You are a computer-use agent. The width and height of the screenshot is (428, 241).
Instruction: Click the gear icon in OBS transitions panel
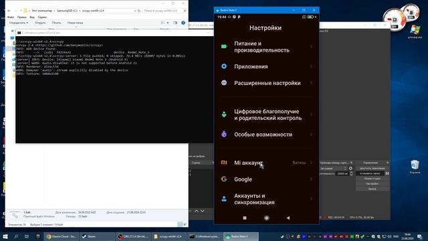point(350,168)
